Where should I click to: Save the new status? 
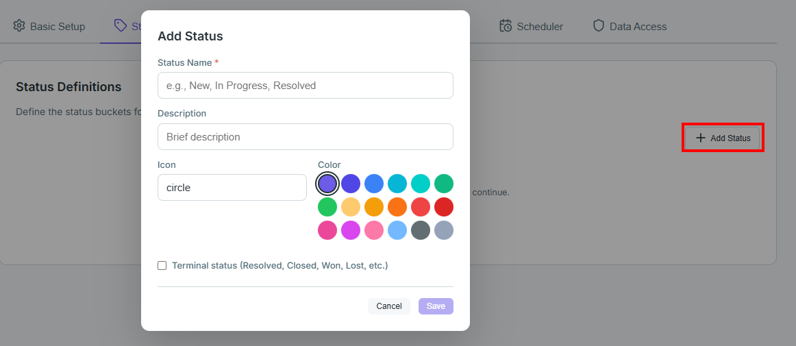[436, 306]
